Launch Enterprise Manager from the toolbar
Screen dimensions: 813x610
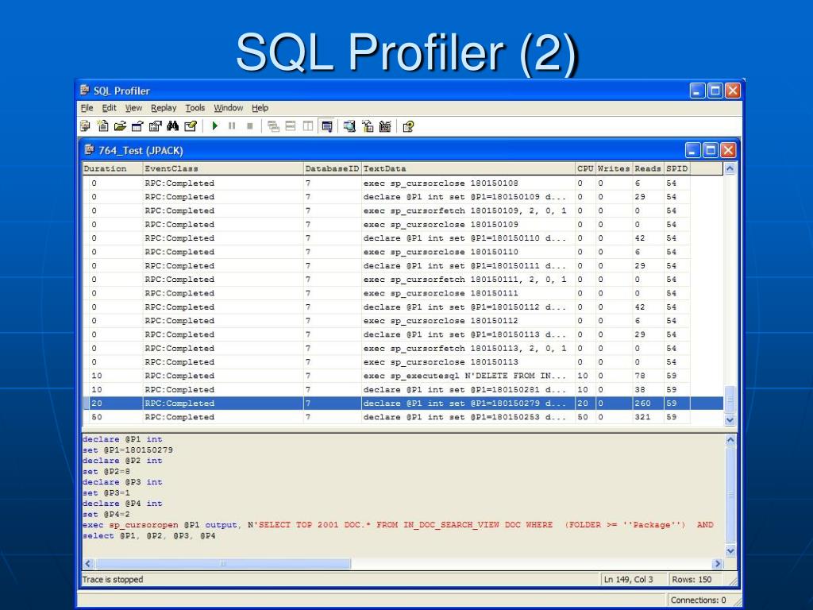[x=368, y=126]
